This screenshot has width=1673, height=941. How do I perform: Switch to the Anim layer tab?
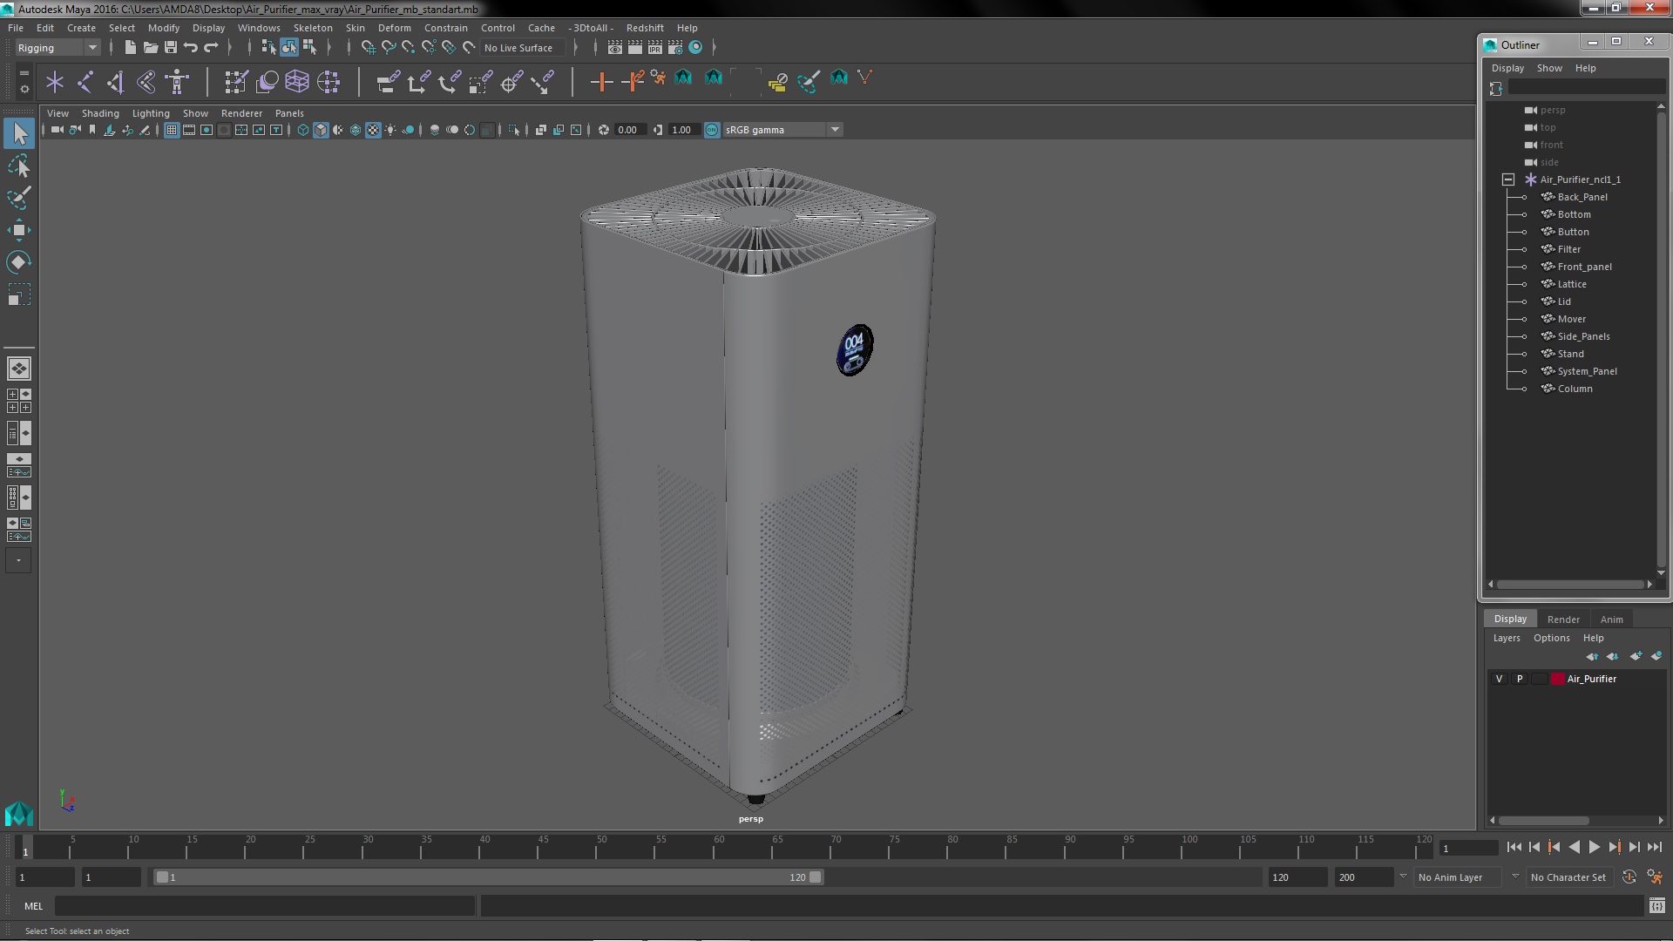point(1611,619)
